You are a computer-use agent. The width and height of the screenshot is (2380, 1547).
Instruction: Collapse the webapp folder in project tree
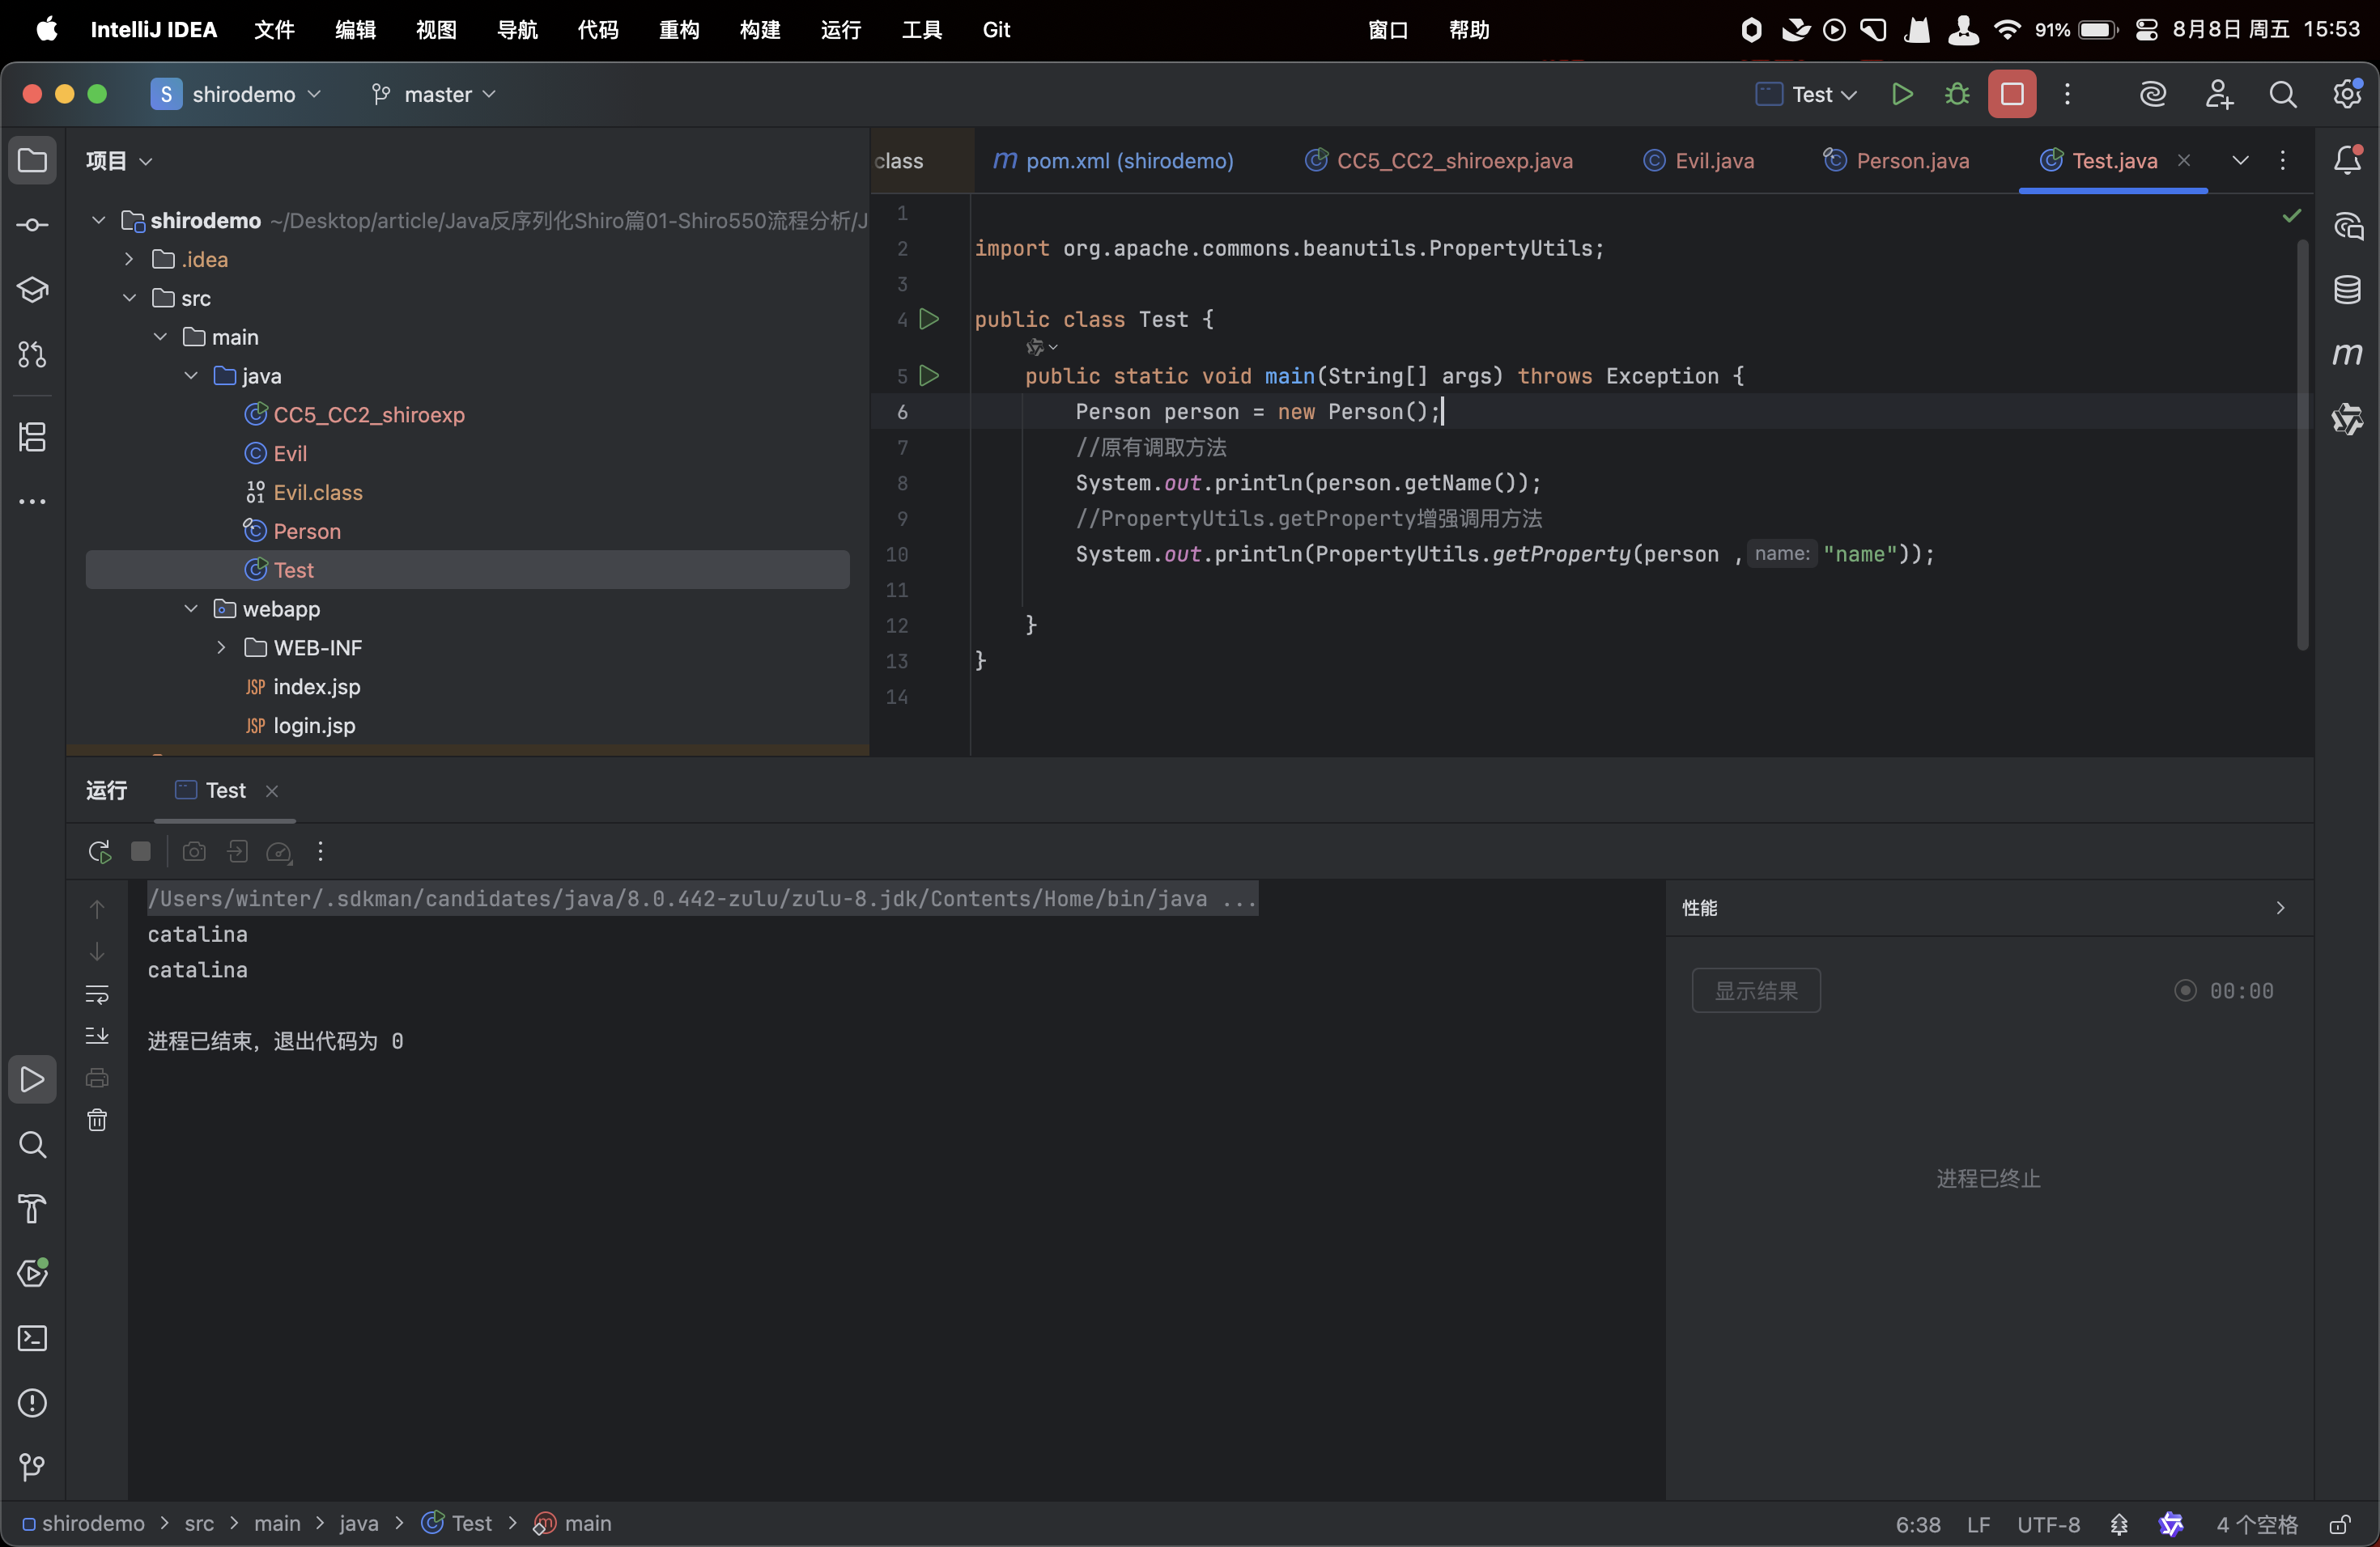[191, 608]
